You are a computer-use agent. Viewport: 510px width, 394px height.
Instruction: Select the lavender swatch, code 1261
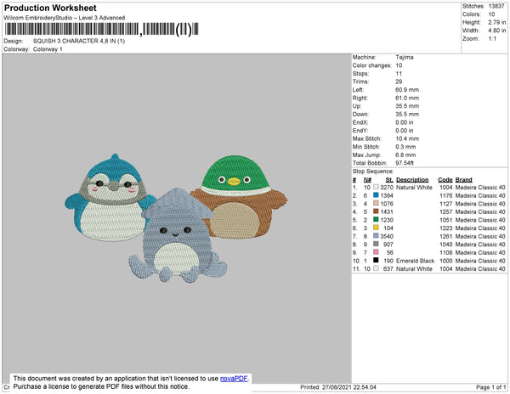click(x=376, y=236)
